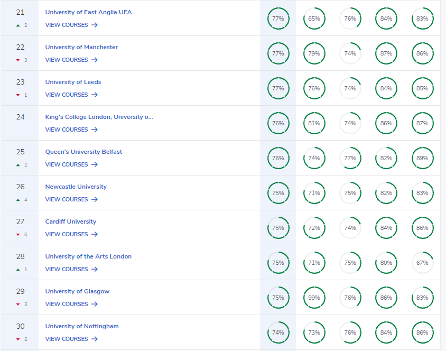The height and width of the screenshot is (351, 446).
Task: Click the green up arrow at rank 25
Action: click(x=18, y=165)
